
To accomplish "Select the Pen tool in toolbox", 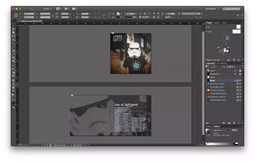I will (x=14, y=51).
